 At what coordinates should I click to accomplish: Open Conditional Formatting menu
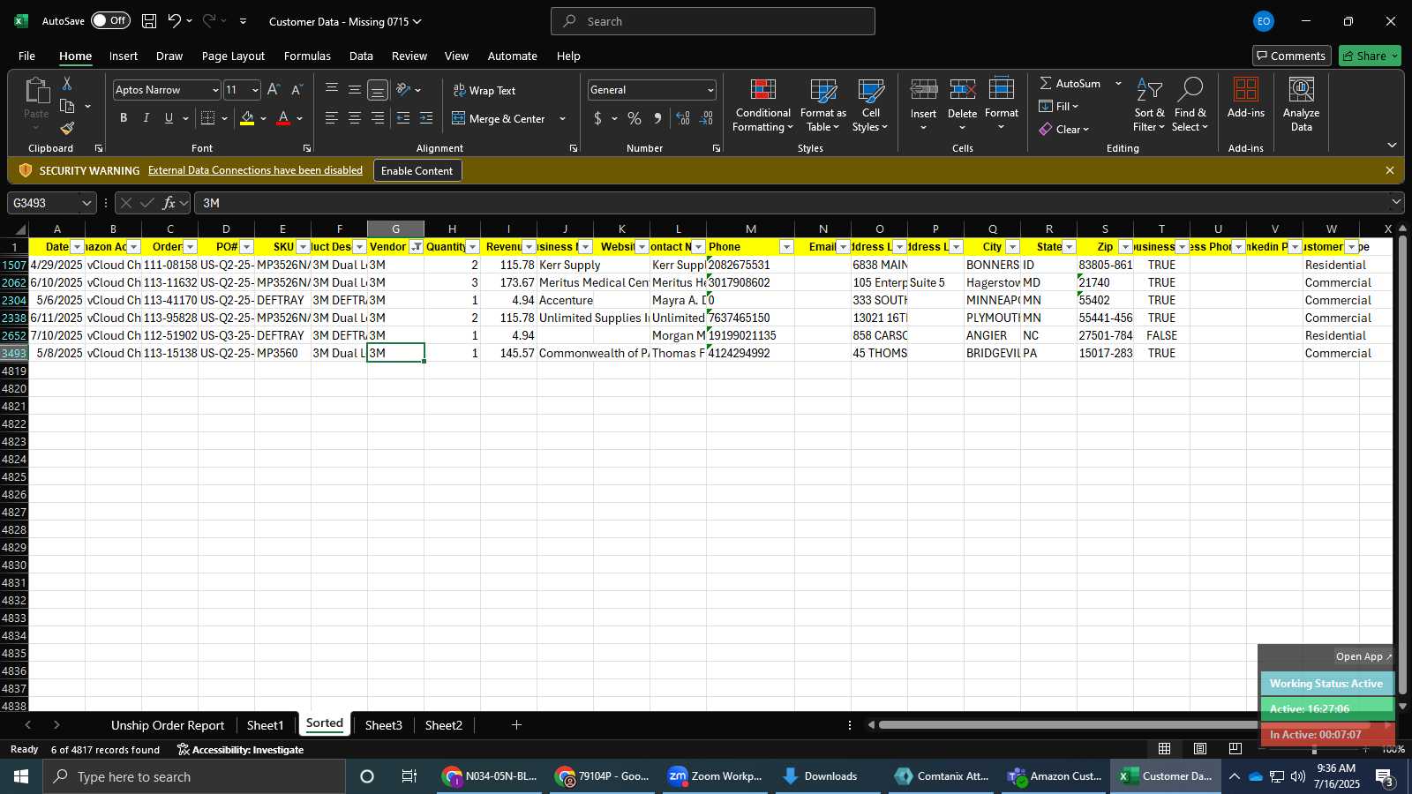pyautogui.click(x=763, y=106)
